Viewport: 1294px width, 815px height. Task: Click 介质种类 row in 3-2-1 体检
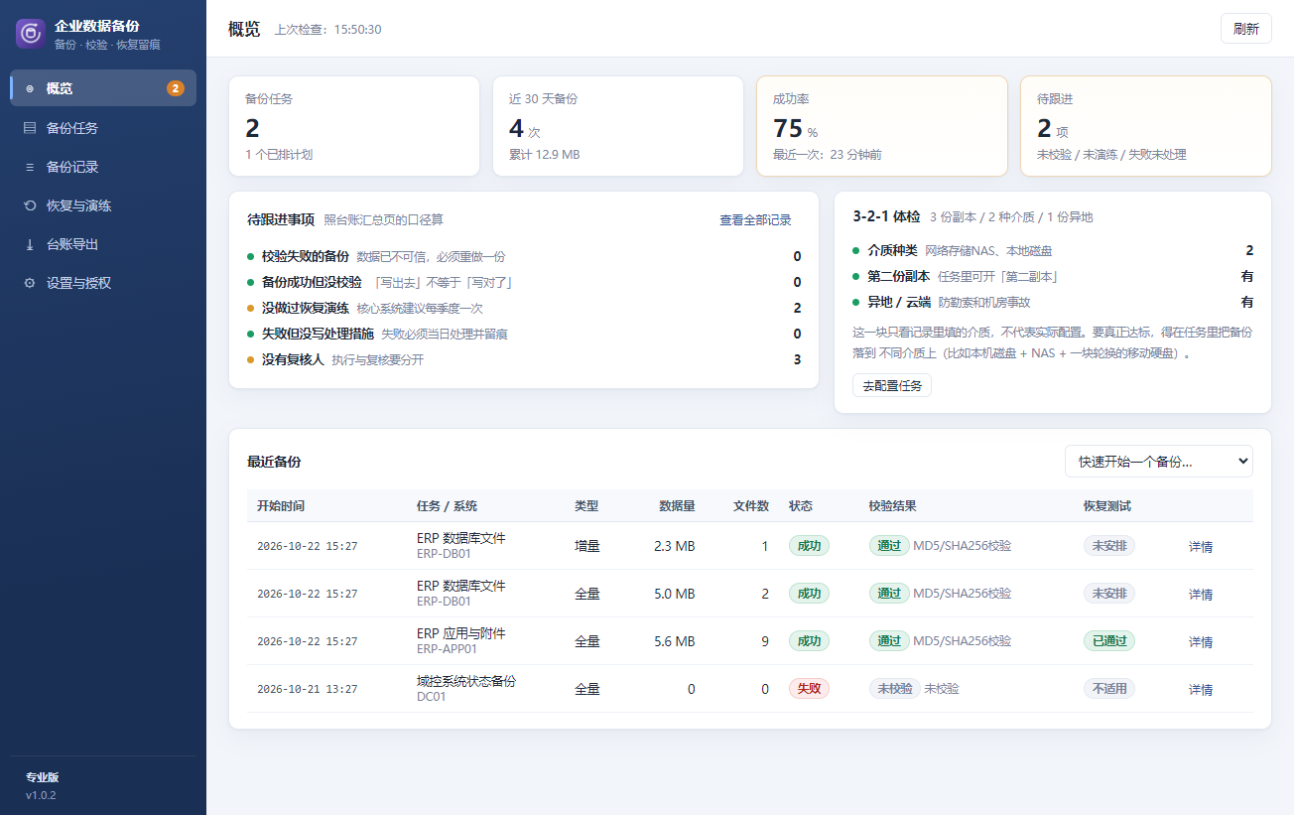(x=1053, y=251)
